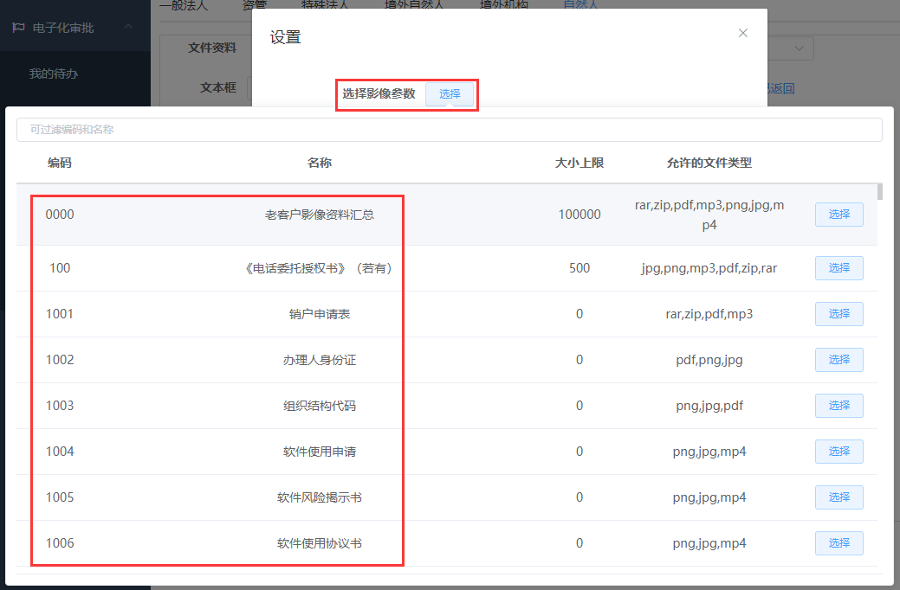900x590 pixels.
Task: Collapse the 电子化审批 sidebar menu chevron
Action: click(128, 26)
